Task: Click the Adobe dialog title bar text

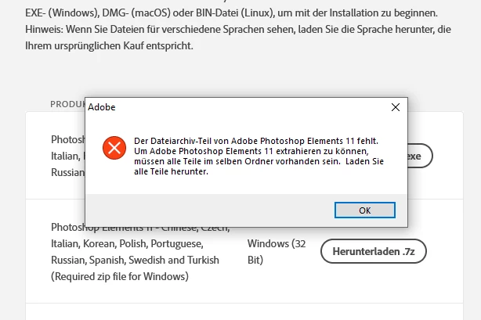Action: point(102,107)
